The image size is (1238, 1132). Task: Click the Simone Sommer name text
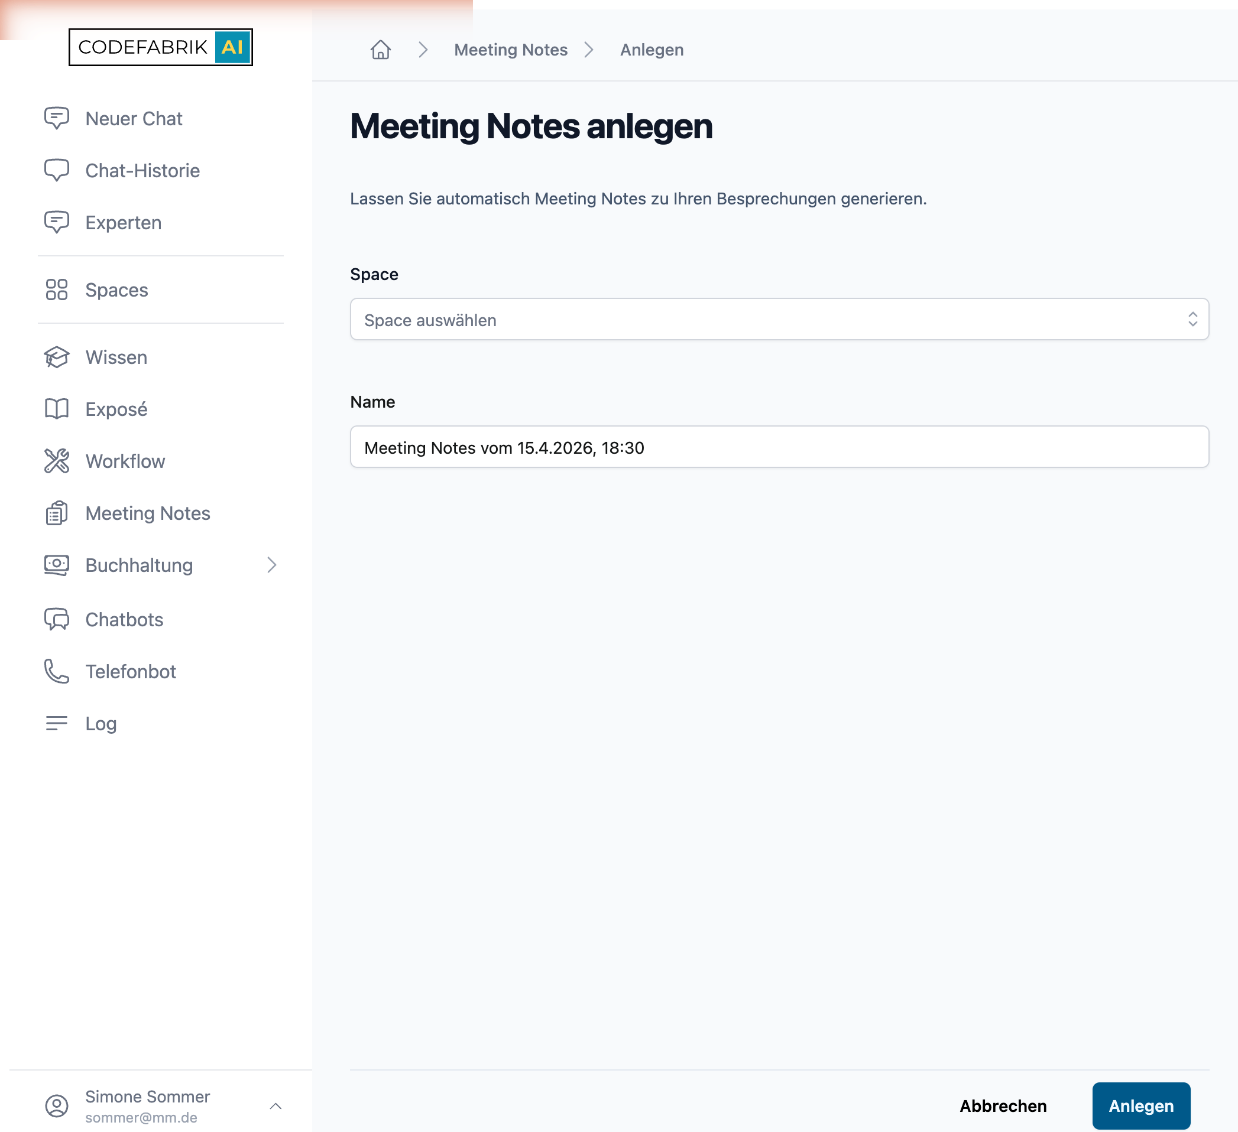click(x=147, y=1097)
